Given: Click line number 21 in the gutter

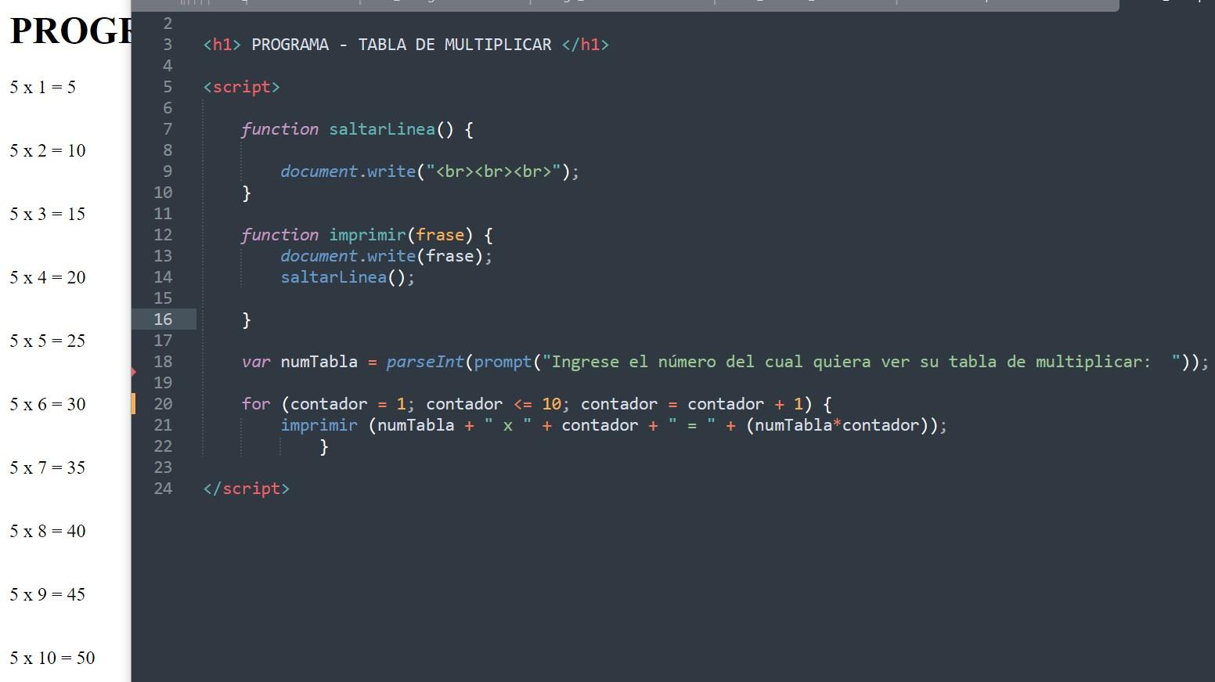Looking at the screenshot, I should [163, 425].
